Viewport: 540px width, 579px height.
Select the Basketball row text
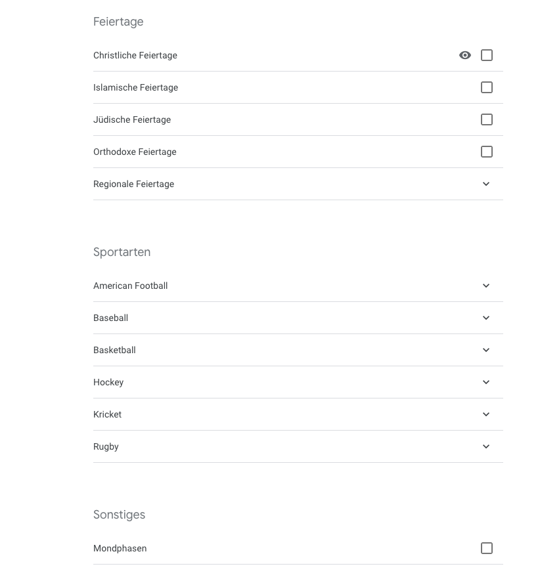[x=114, y=350]
